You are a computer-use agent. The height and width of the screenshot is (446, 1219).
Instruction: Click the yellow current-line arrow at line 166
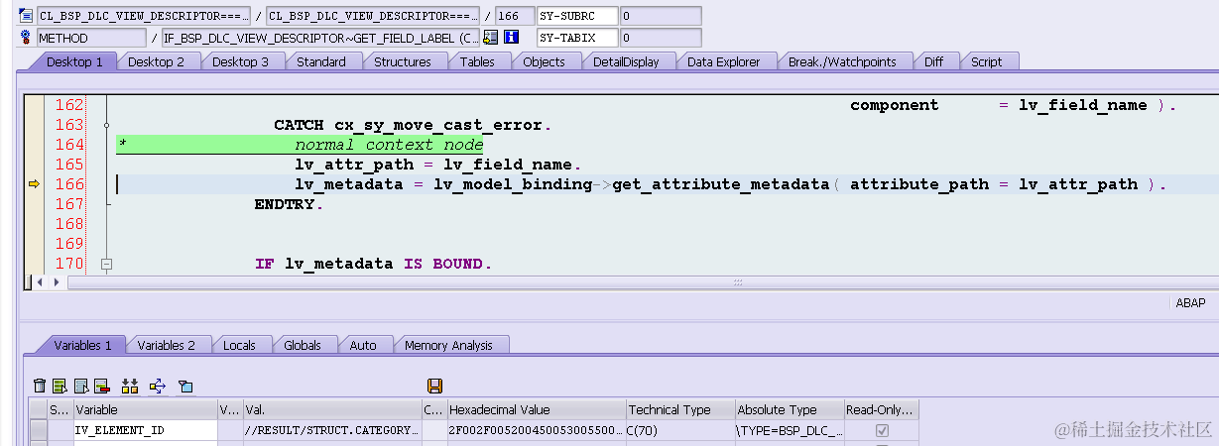34,184
